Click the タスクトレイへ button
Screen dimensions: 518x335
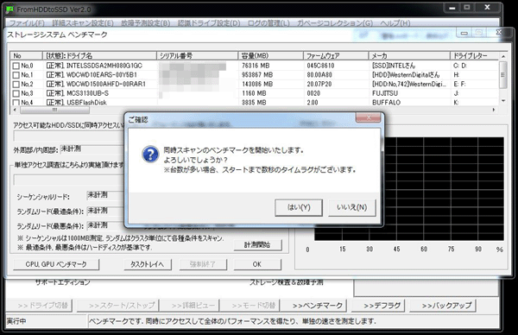(147, 264)
